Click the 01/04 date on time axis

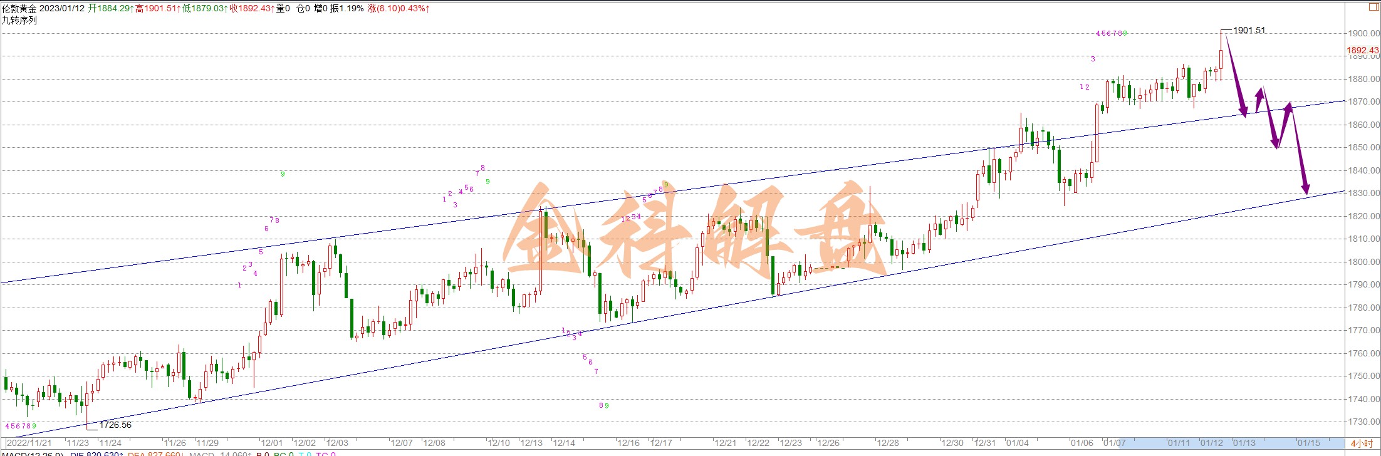1018,443
